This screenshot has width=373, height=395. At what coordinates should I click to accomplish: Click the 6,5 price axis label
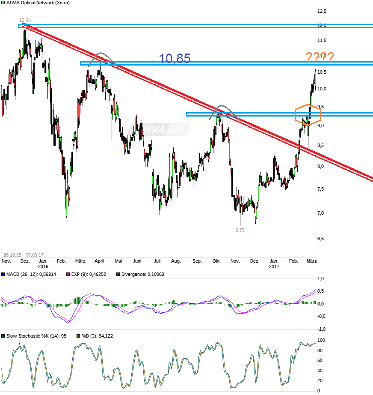[320, 239]
